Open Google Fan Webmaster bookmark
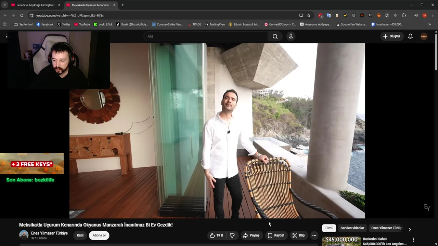This screenshot has height=246, width=438. (x=351, y=24)
